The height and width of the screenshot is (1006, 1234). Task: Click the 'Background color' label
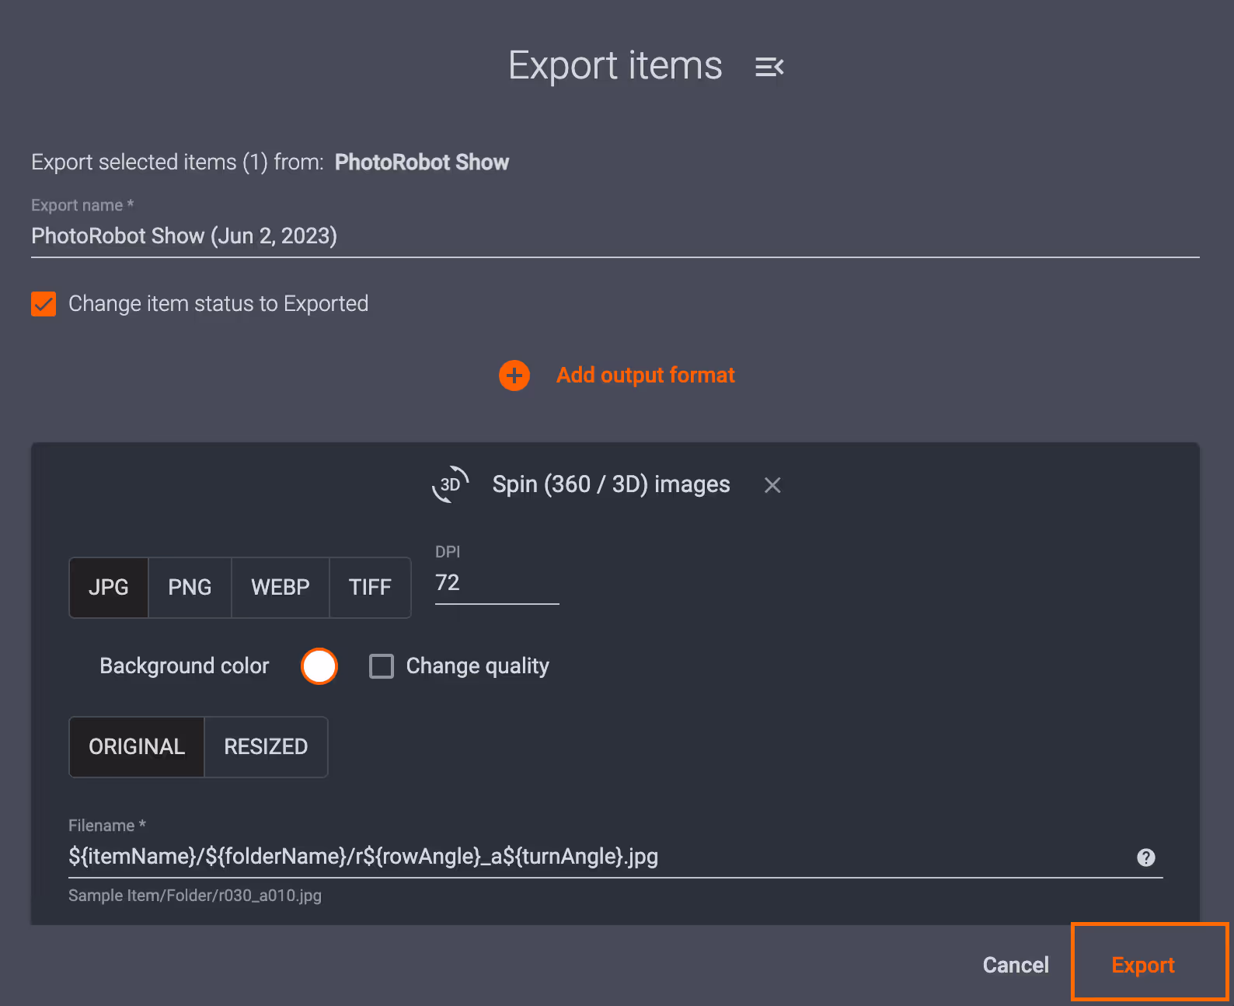coord(184,666)
